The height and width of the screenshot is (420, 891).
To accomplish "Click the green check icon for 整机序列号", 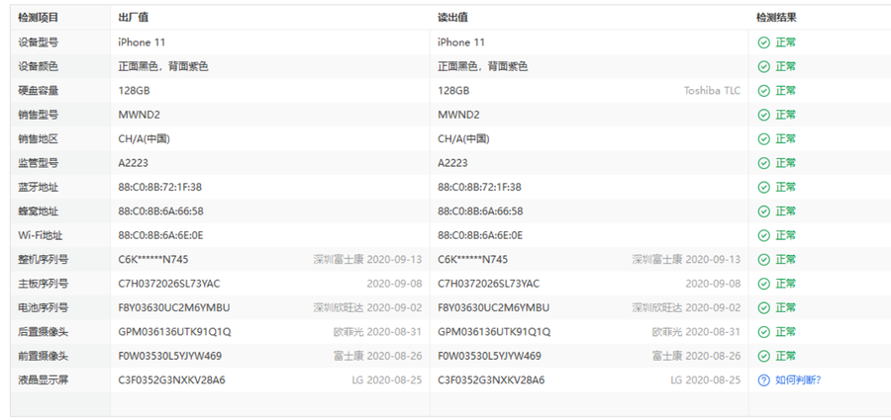I will [x=763, y=259].
